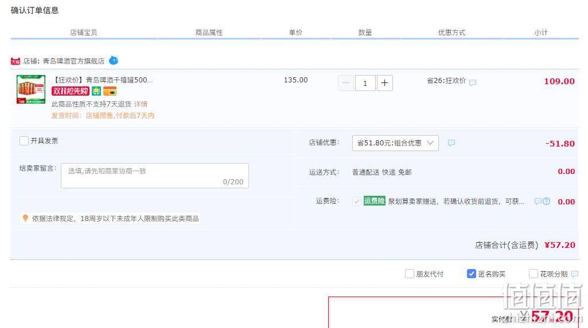The image size is (588, 328).
Task: Click the orange location pin notice icon
Action: (25, 218)
